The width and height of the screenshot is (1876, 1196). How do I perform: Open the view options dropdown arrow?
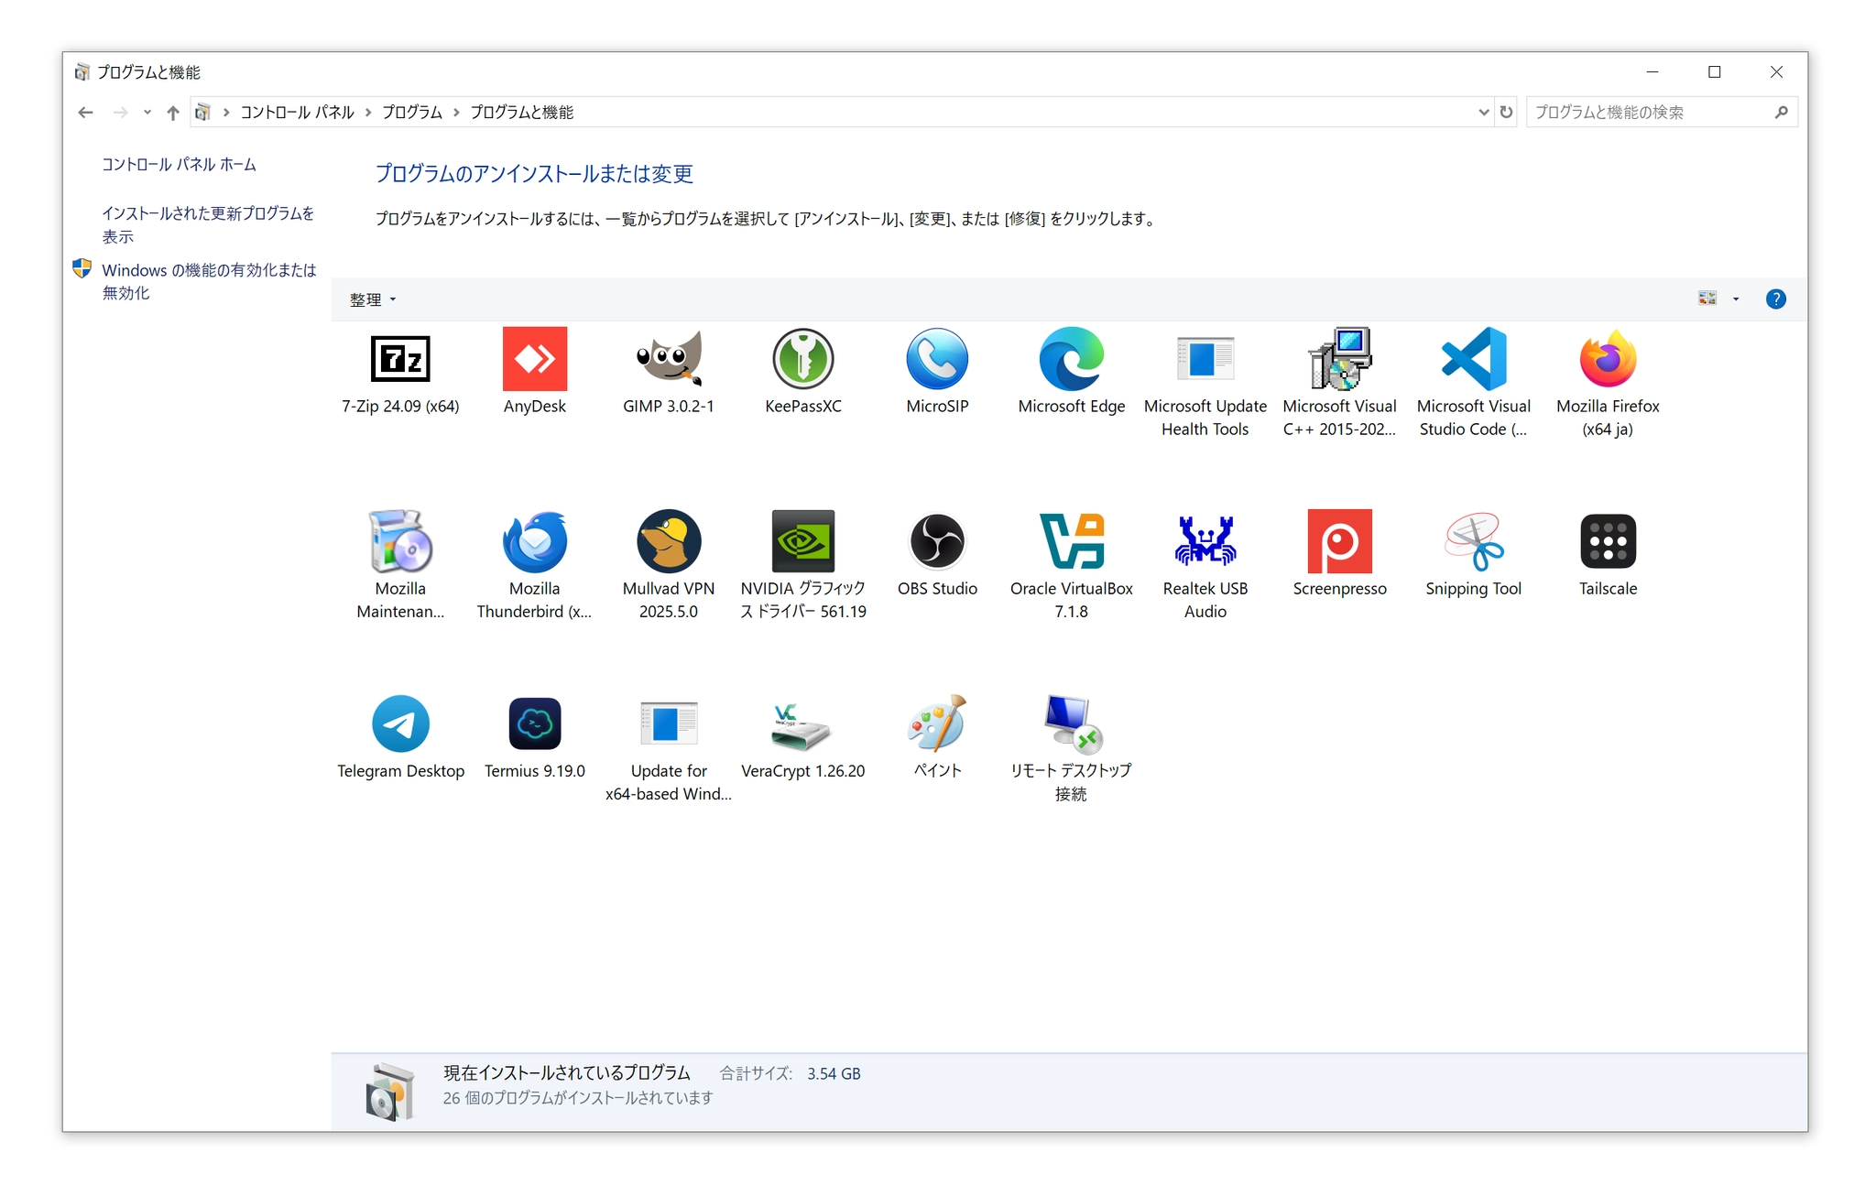tap(1736, 299)
